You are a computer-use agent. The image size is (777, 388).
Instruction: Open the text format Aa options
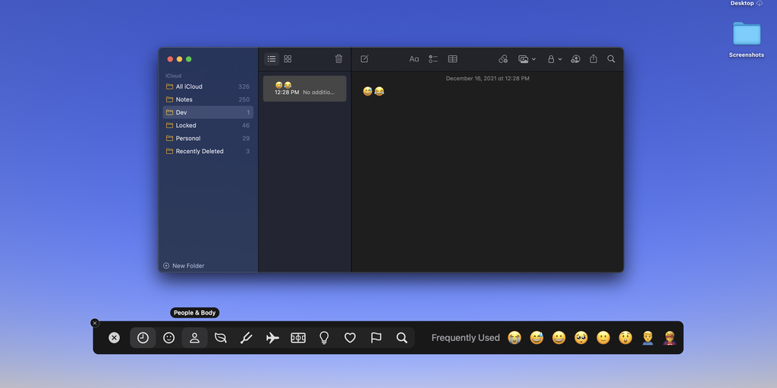click(414, 59)
